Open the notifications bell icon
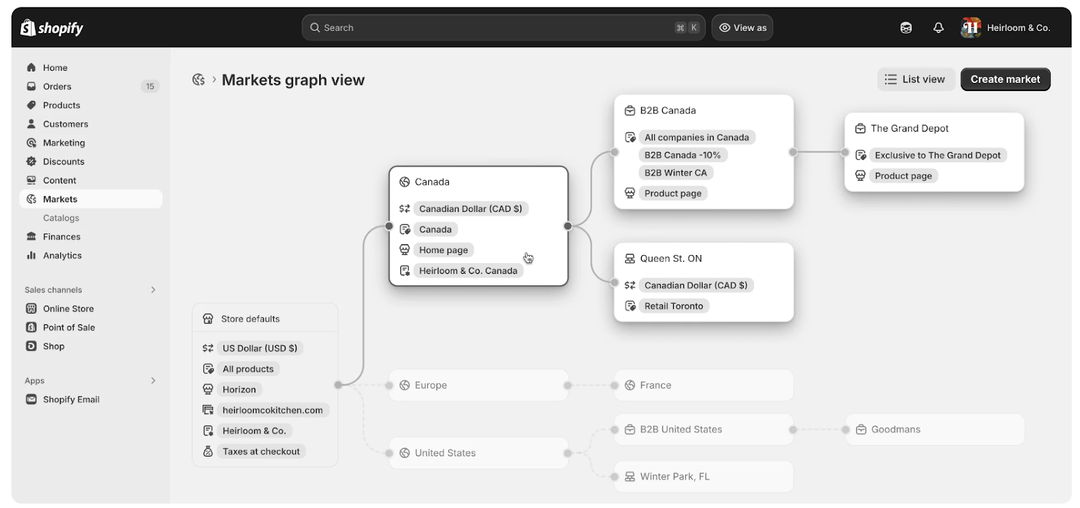 tap(938, 28)
